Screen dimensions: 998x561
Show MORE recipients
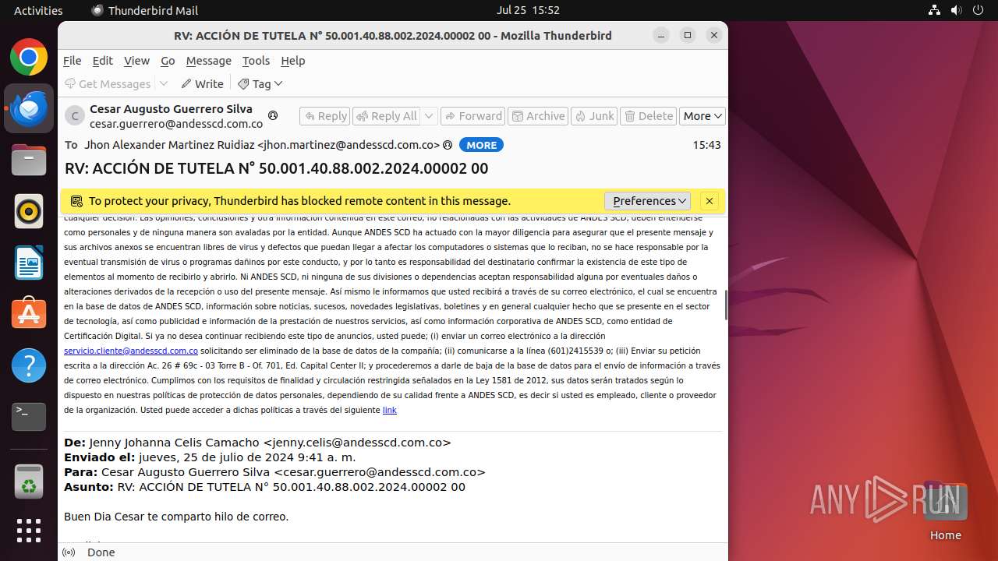coord(481,145)
